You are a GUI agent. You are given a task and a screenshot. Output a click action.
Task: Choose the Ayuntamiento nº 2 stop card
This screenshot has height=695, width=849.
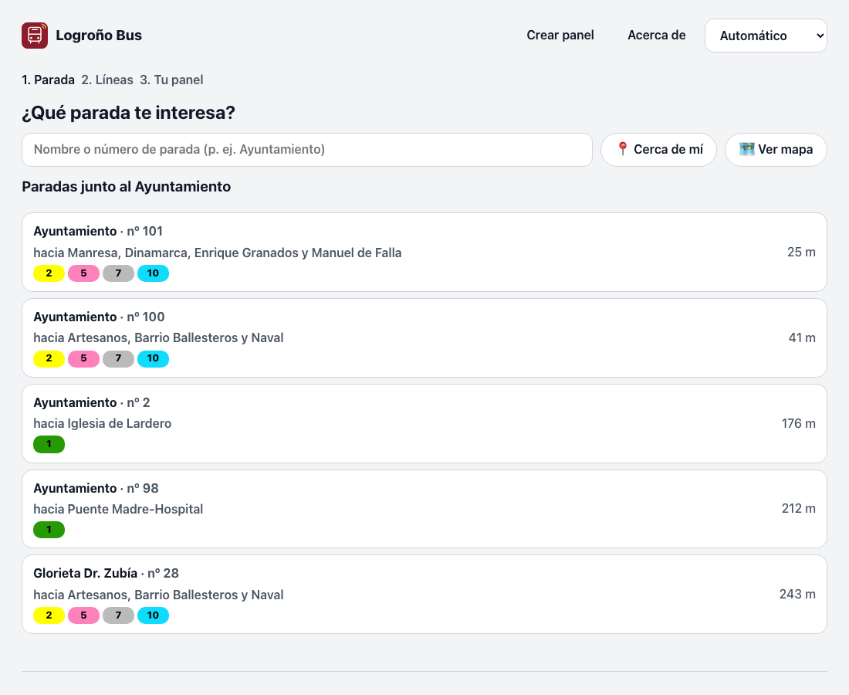424,424
